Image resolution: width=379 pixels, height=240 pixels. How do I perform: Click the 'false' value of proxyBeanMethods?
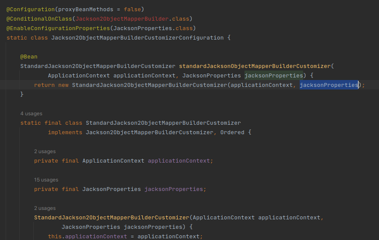[132, 9]
